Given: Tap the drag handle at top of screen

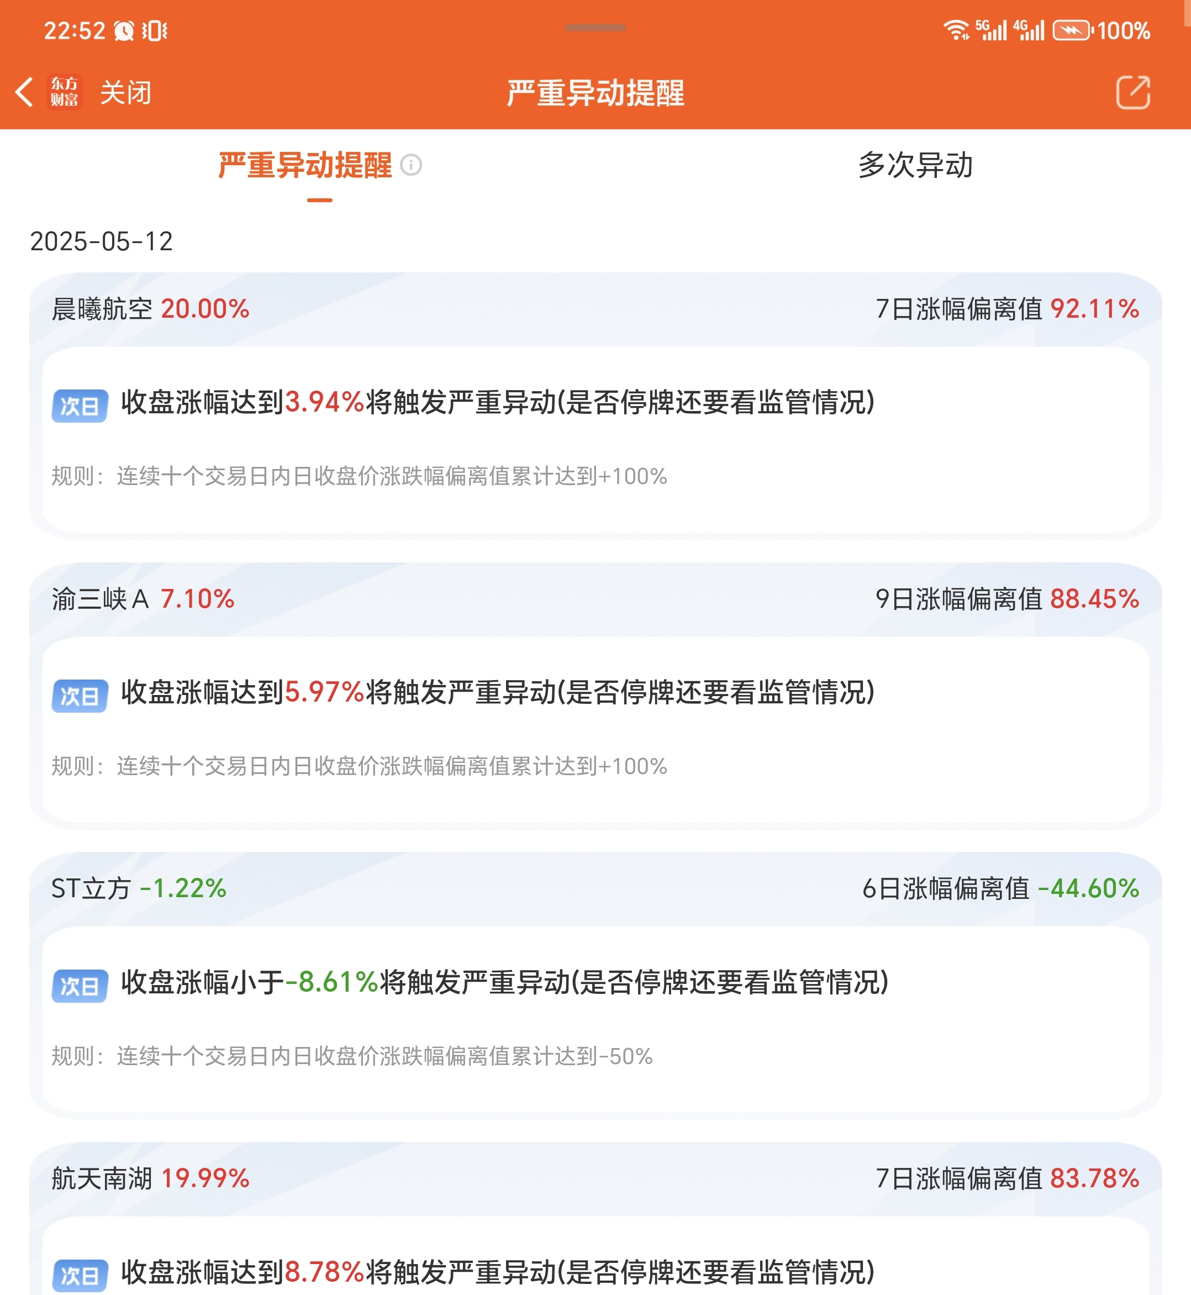Looking at the screenshot, I should tap(595, 28).
